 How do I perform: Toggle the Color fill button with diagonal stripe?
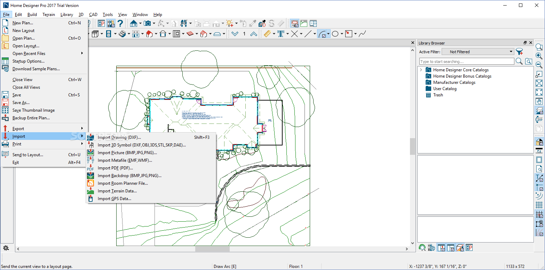(x=460, y=248)
